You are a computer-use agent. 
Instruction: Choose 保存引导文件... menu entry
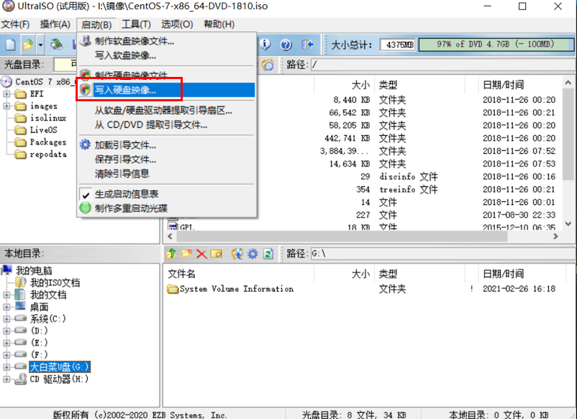167,159
